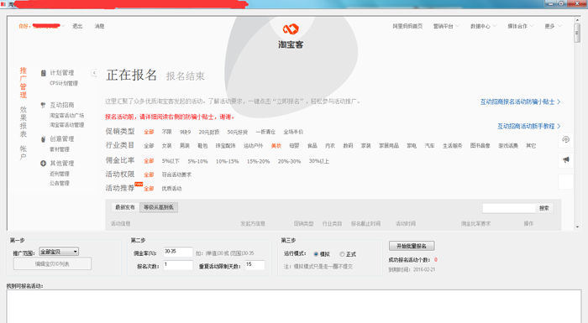588x323 pixels.
Task: Click the 佣金率(%) input field
Action: click(178, 252)
